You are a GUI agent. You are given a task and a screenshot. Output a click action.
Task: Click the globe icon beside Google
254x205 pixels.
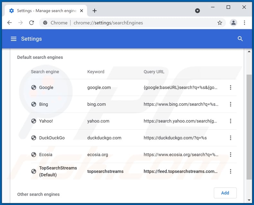(33, 87)
